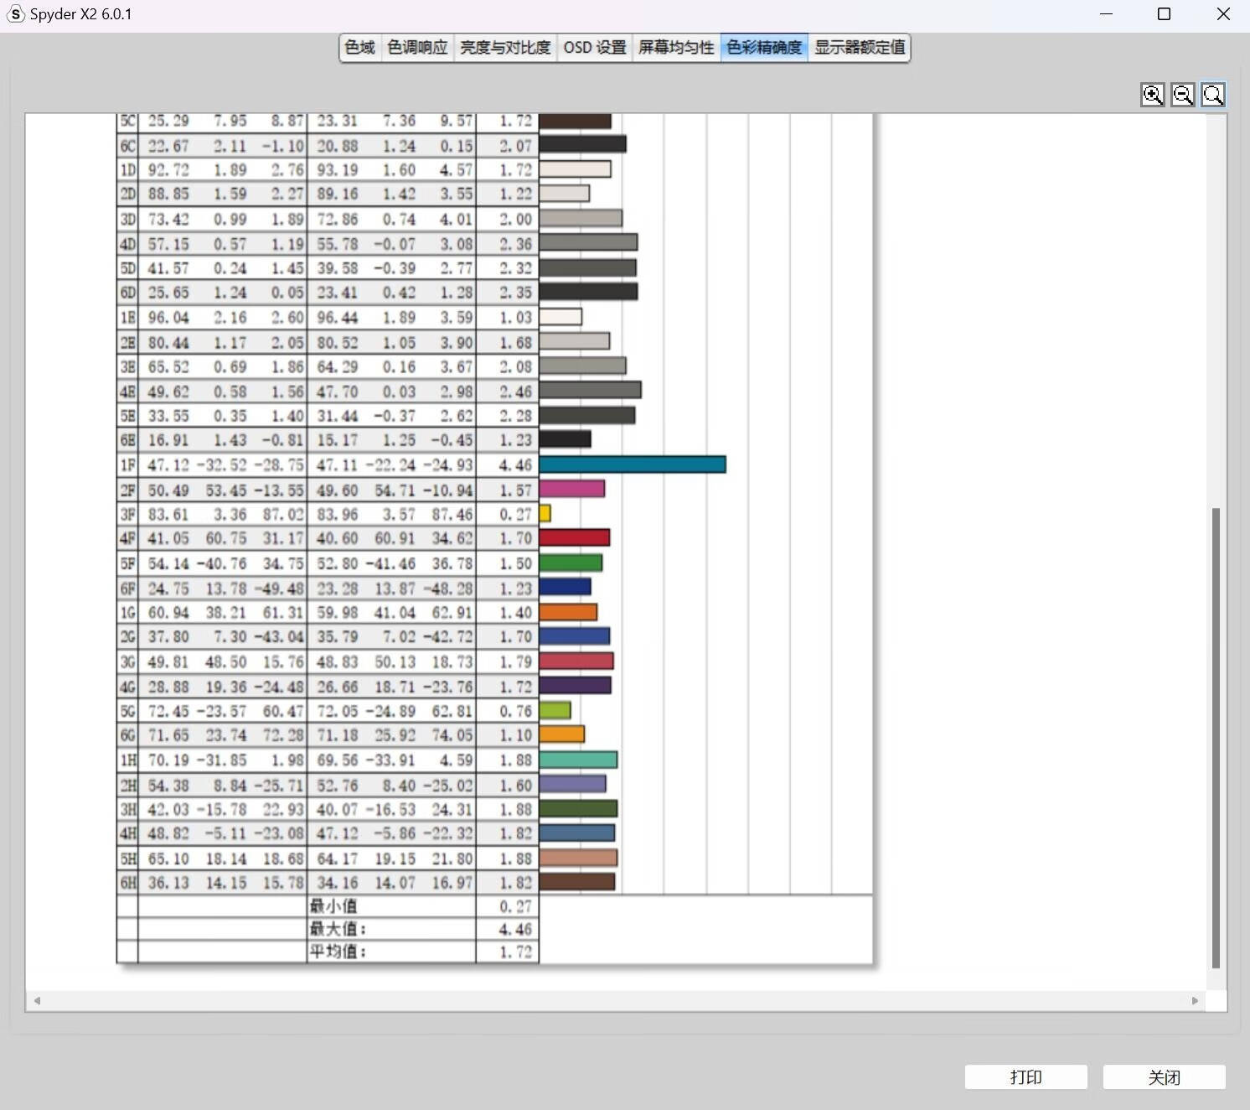Click the orange 1G color bar

(x=569, y=612)
